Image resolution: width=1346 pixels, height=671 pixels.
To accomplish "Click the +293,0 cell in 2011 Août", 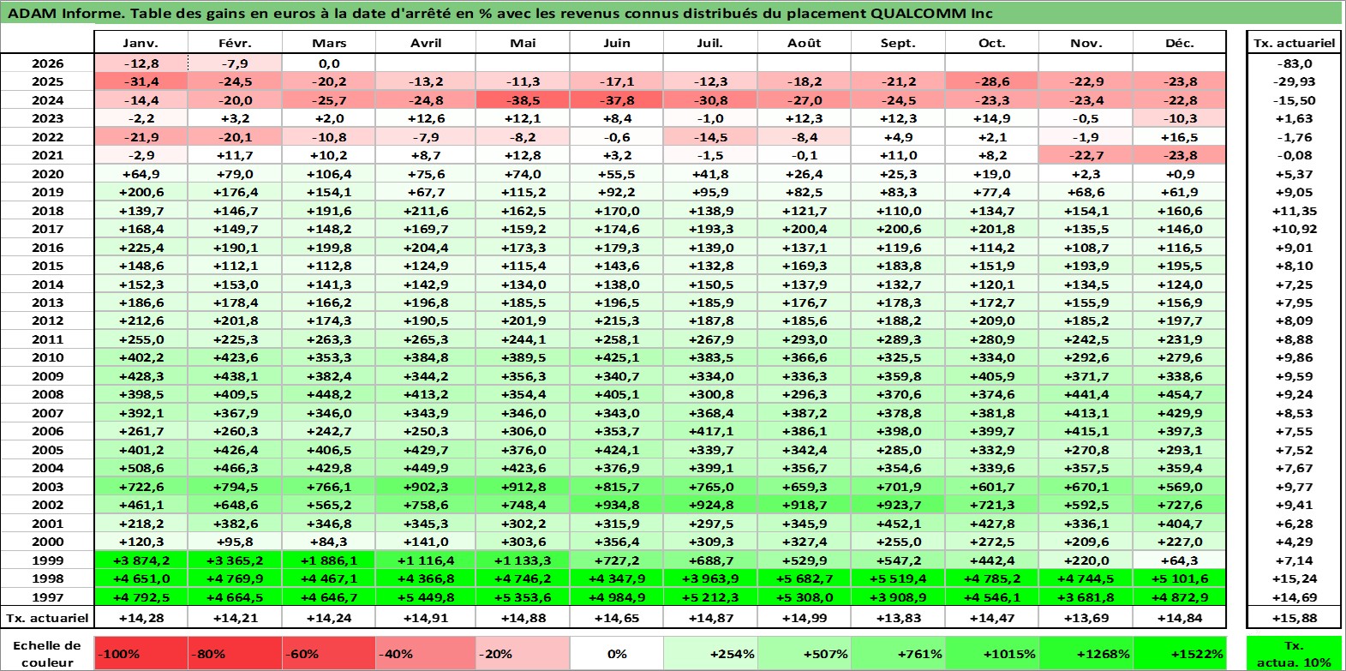I will pos(805,339).
